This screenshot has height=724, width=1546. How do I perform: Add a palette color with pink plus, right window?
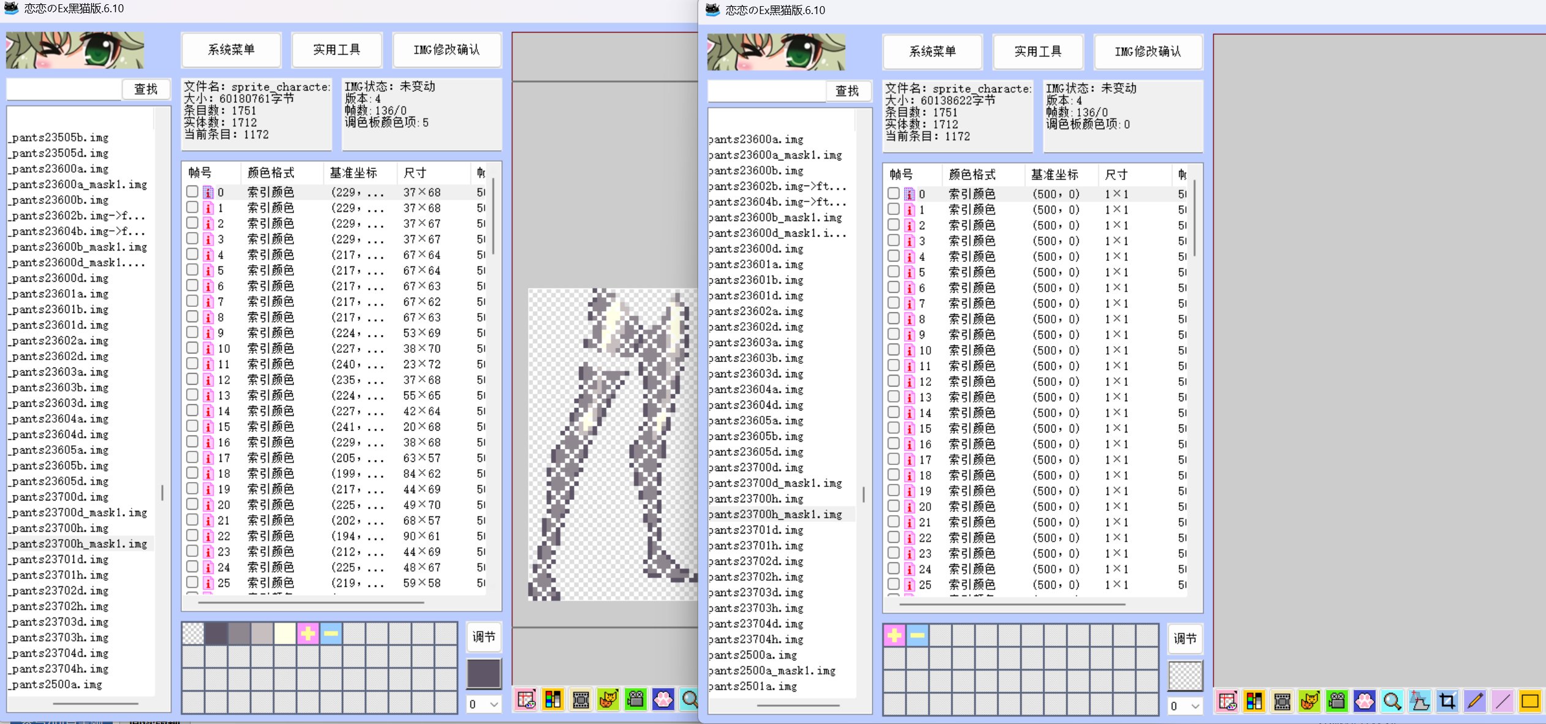point(894,635)
